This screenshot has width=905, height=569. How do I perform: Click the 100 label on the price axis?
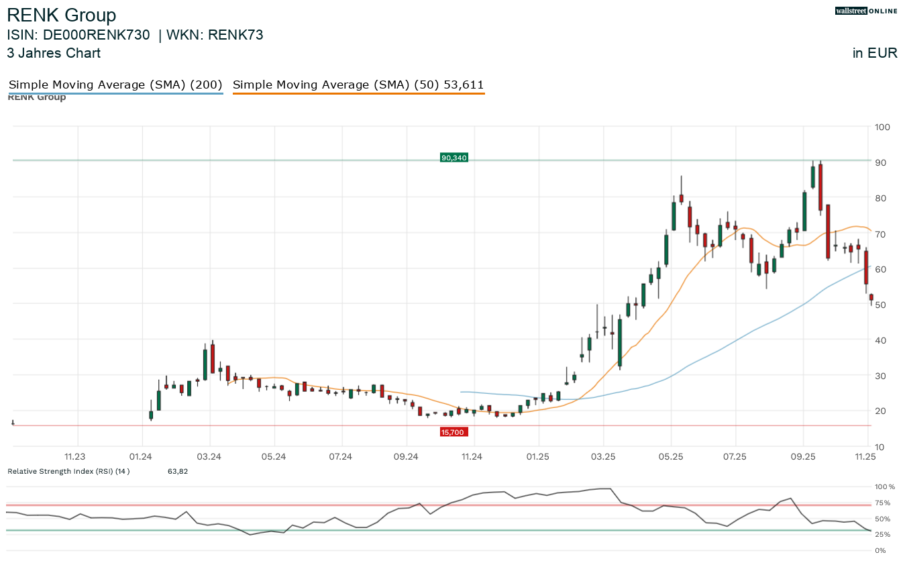pyautogui.click(x=882, y=127)
